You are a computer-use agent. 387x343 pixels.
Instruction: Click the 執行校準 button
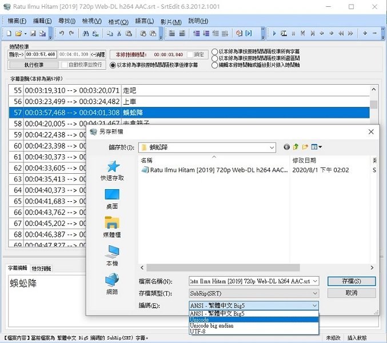pos(34,65)
